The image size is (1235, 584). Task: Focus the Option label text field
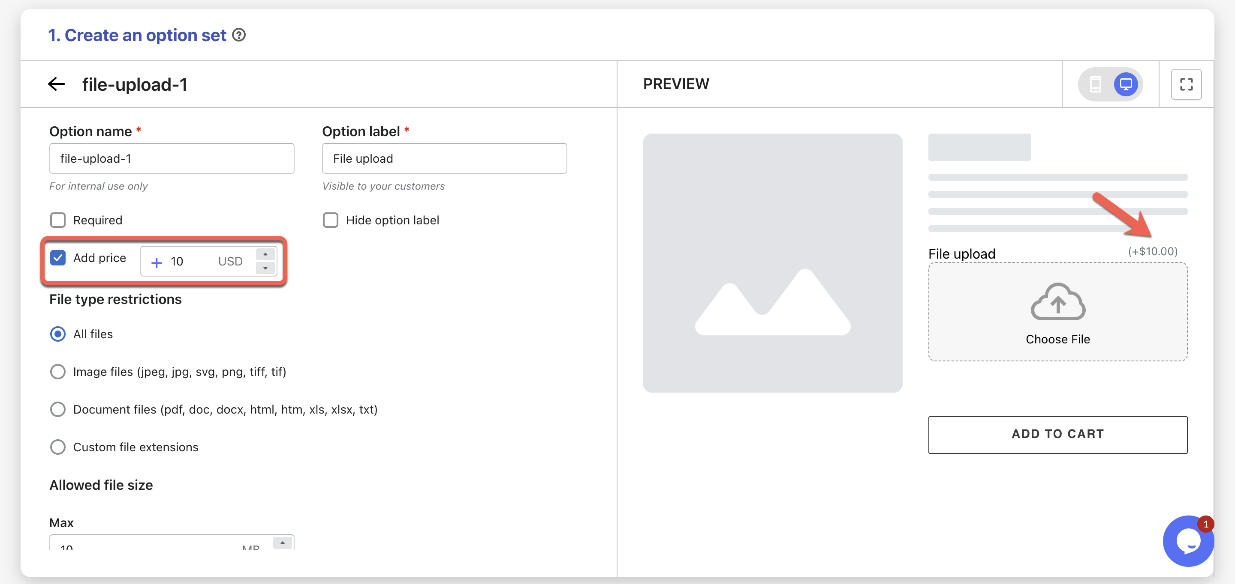(x=444, y=158)
